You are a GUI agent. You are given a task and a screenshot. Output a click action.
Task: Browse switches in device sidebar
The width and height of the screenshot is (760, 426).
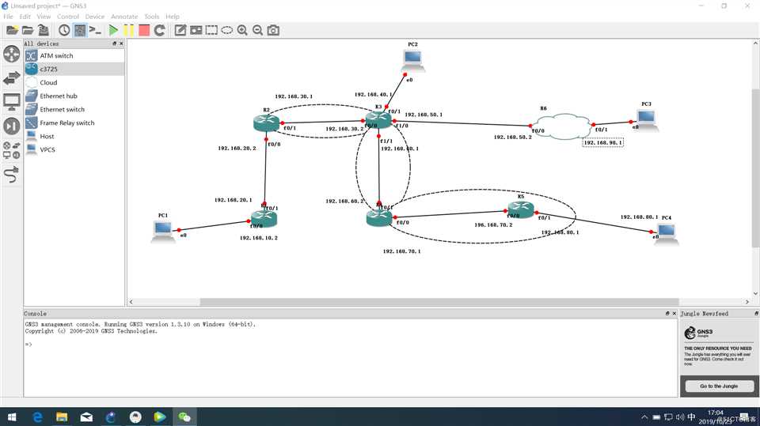12,77
